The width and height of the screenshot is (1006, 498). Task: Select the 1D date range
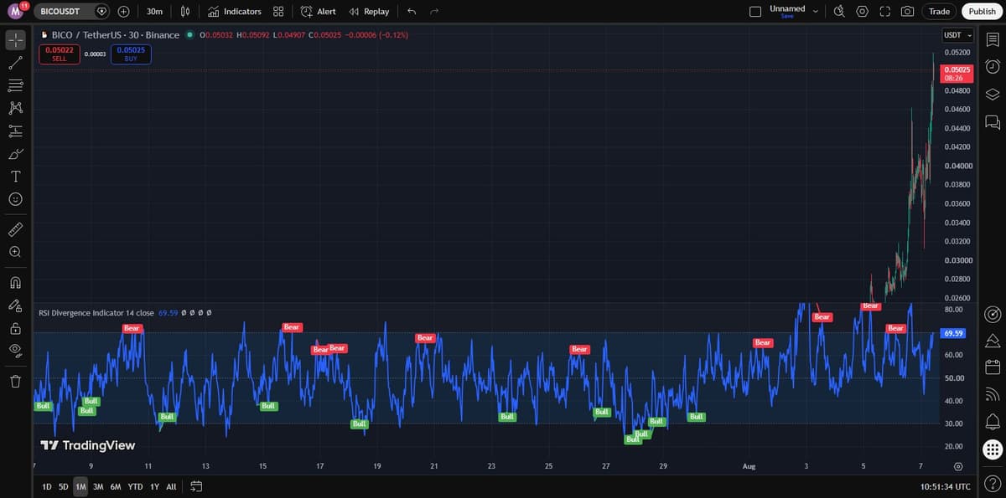(x=47, y=486)
